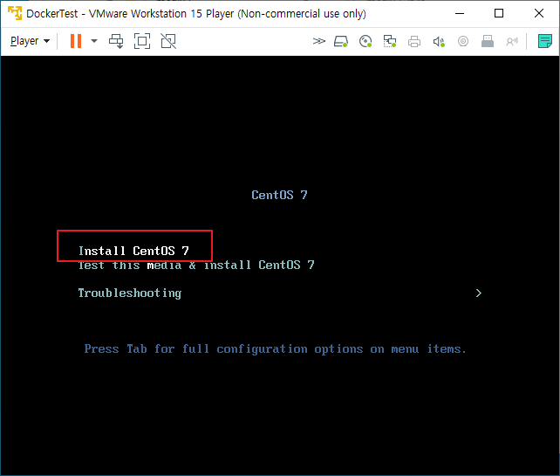Select Test this media & install CentOS 7
The height and width of the screenshot is (476, 560).
tap(196, 265)
